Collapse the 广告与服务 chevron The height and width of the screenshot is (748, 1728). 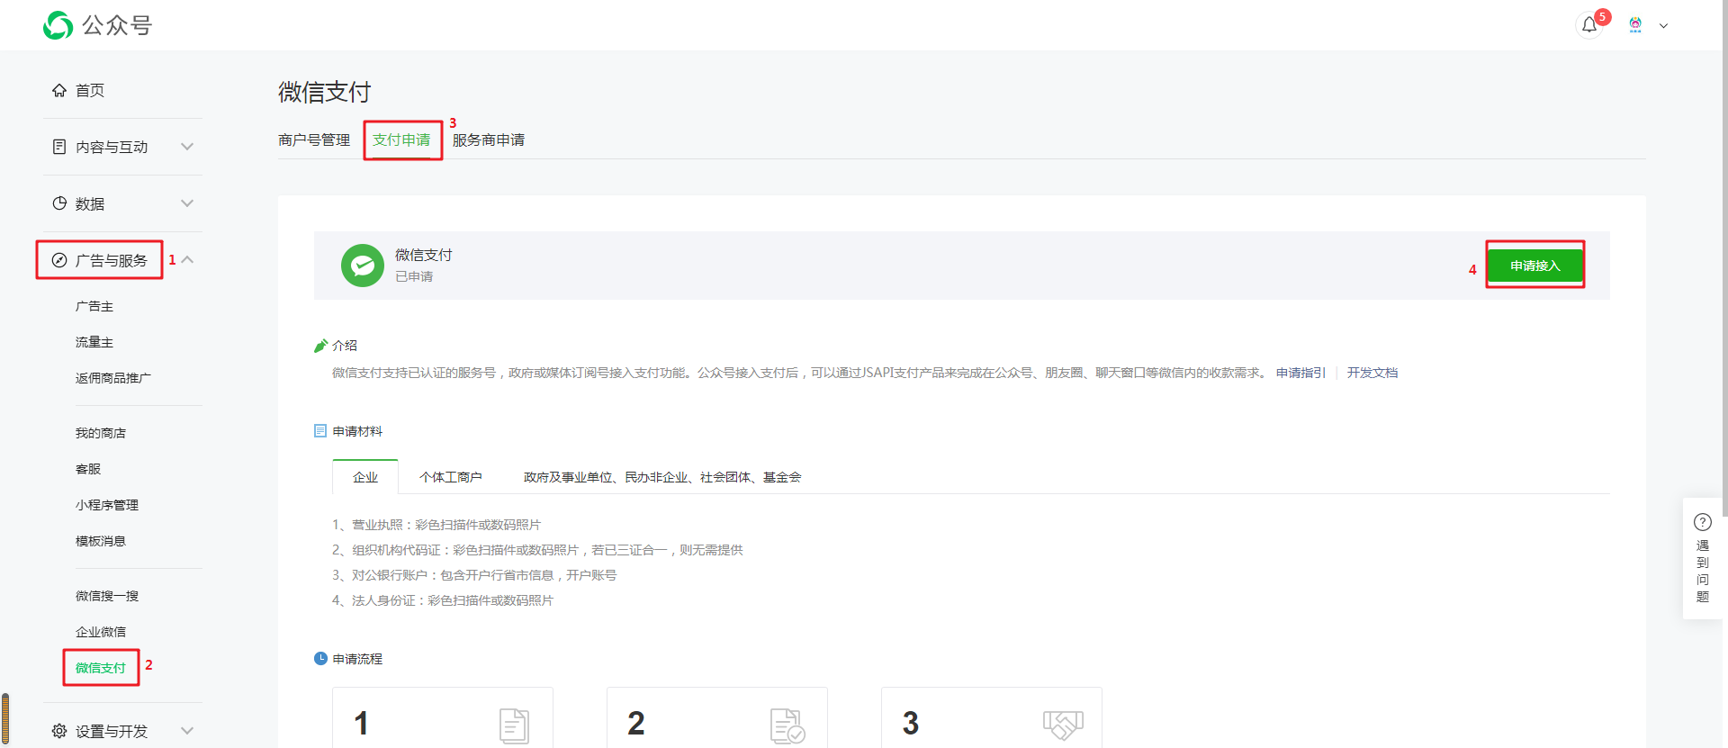click(x=187, y=259)
